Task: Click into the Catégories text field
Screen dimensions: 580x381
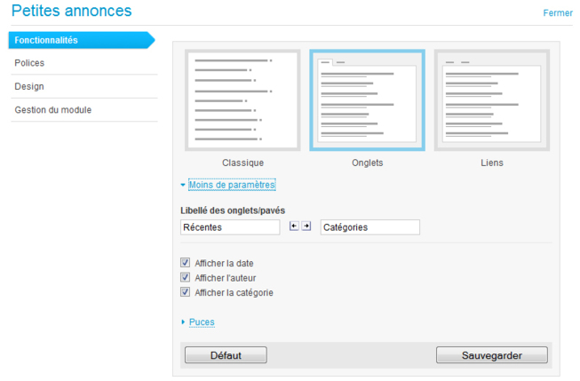Action: click(x=369, y=227)
